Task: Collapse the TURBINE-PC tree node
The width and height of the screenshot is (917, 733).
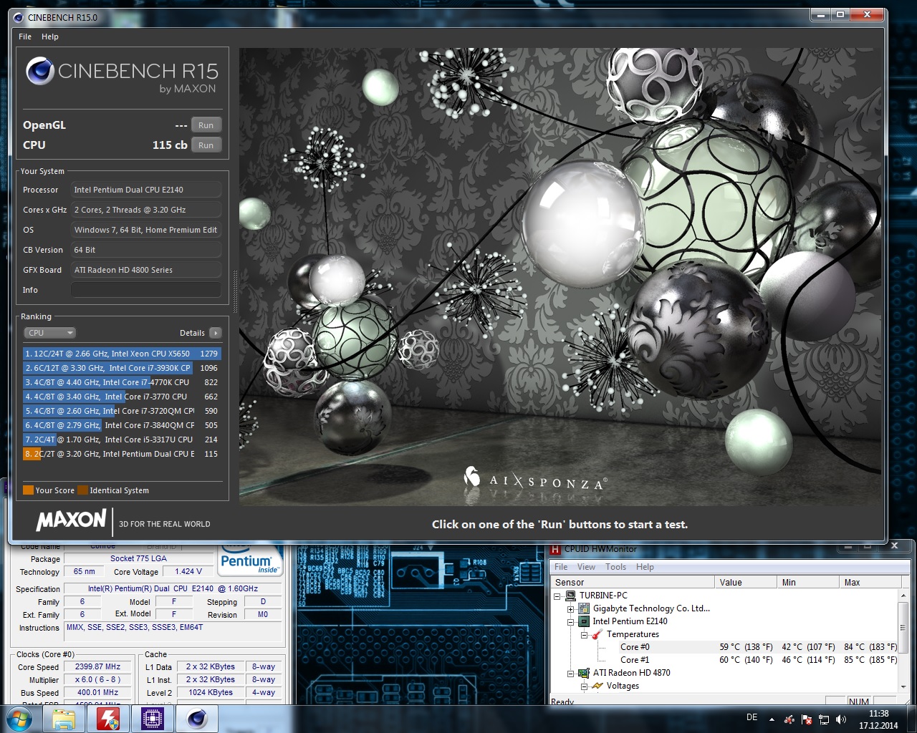Action: (x=557, y=596)
